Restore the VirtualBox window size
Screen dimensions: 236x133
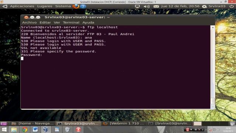(225, 2)
